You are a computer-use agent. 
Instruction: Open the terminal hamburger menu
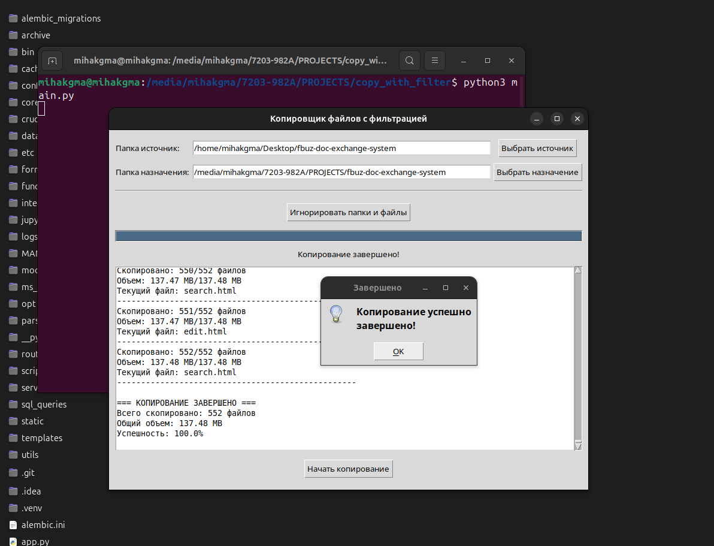coord(435,61)
